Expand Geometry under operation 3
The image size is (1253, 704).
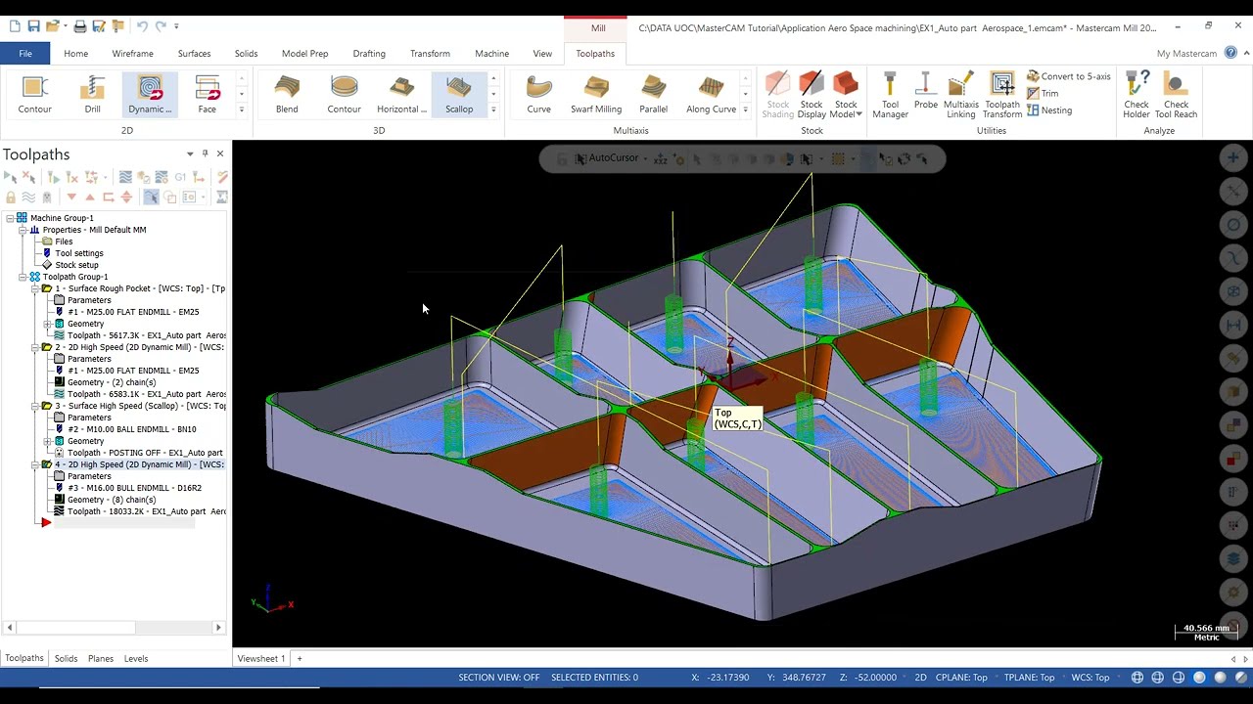click(x=47, y=441)
